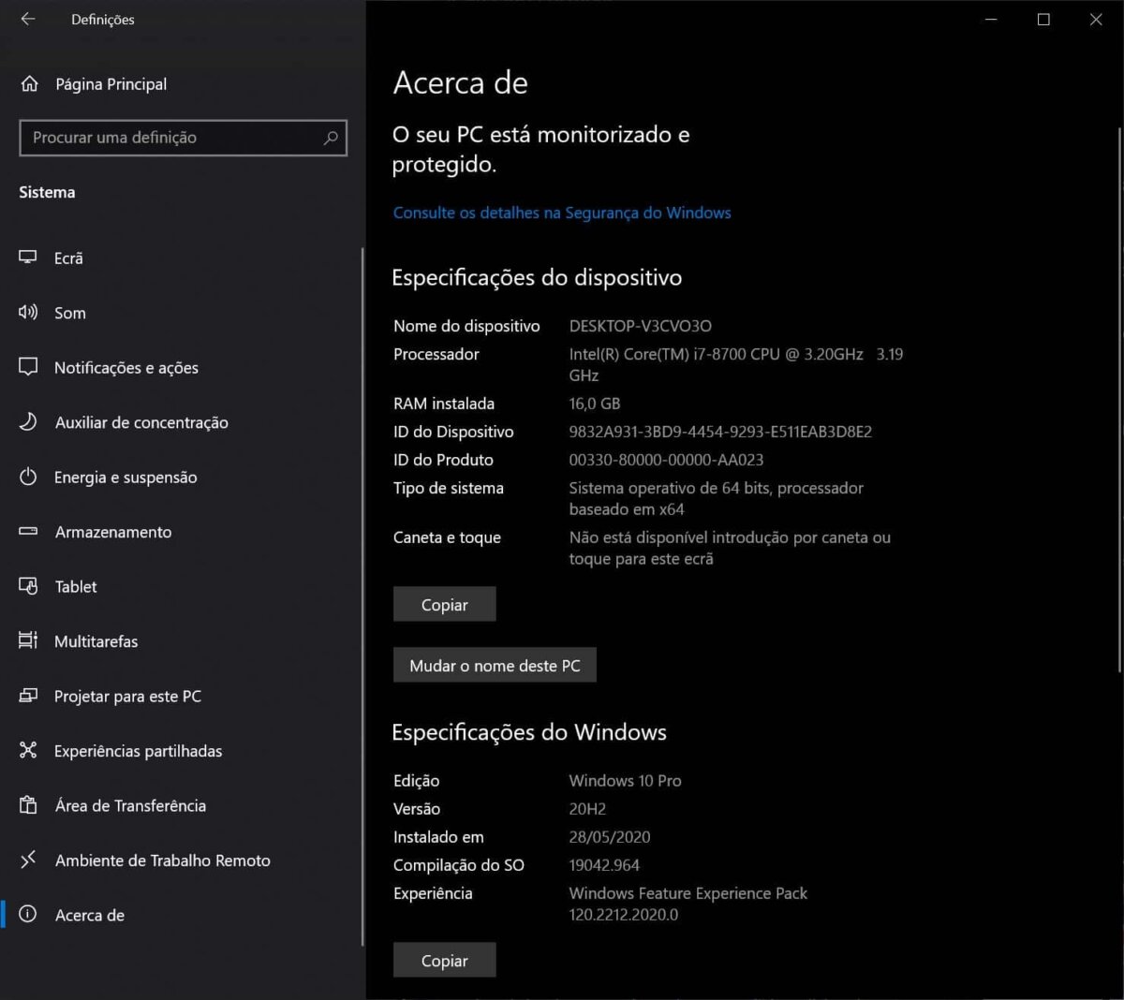The image size is (1124, 1000).
Task: Select the Caneta e toque value text
Action: [x=730, y=548]
